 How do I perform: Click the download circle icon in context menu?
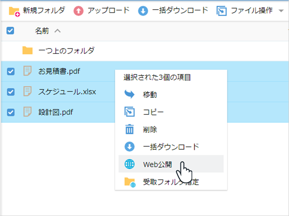129,147
